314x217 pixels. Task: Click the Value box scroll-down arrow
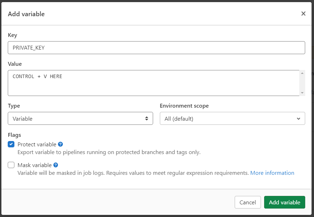(x=302, y=93)
